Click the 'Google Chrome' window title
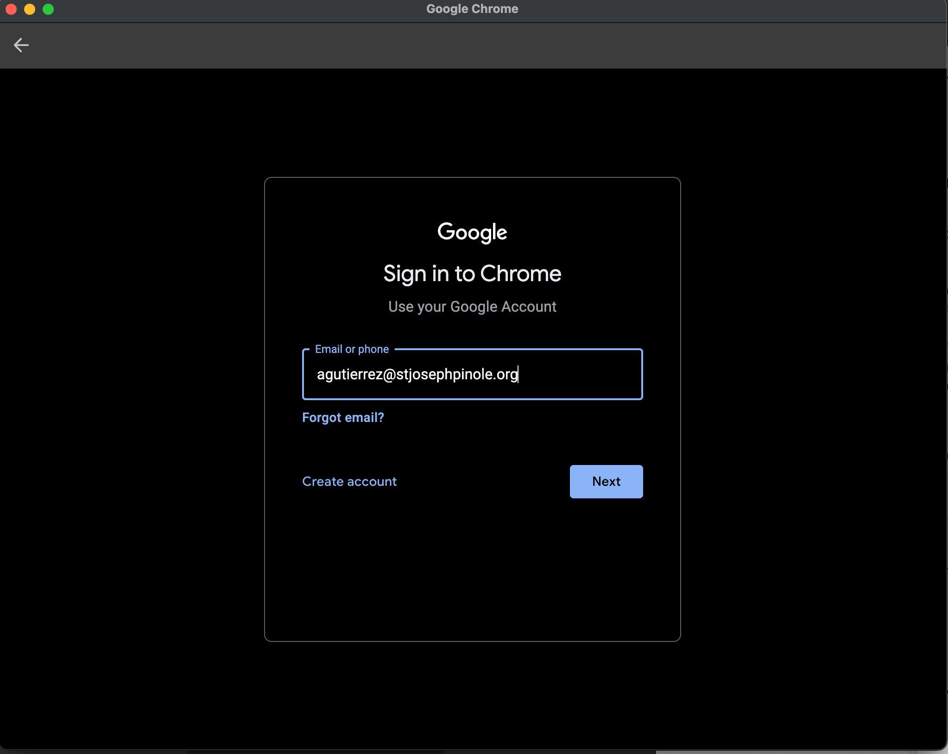This screenshot has width=948, height=754. pos(472,9)
